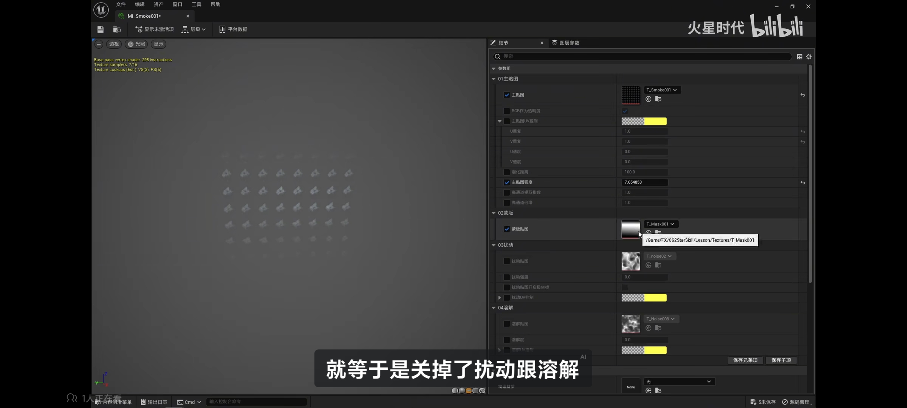Open details panel settings gear icon
Viewport: 907px width, 408px height.
809,56
